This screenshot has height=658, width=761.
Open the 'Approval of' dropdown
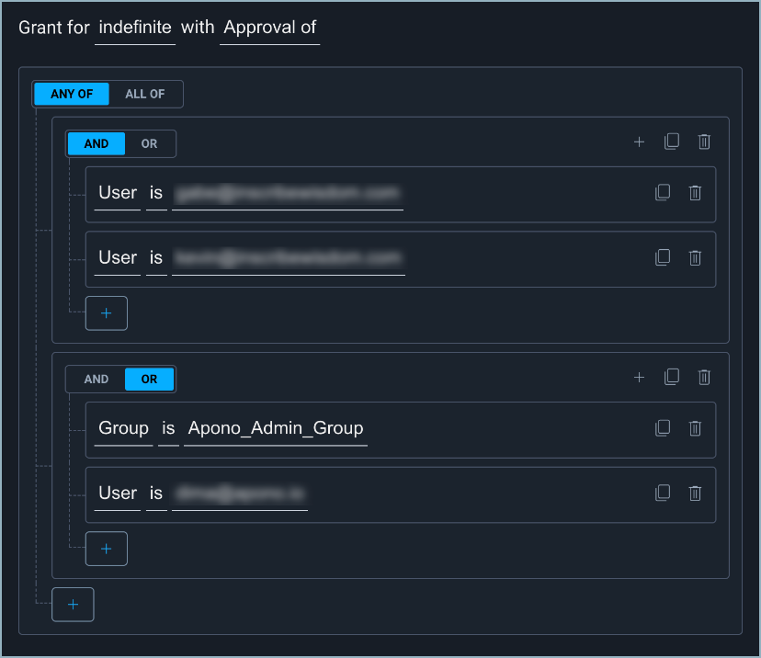(x=269, y=28)
